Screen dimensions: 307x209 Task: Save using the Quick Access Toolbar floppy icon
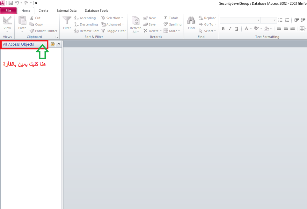pos(10,3)
